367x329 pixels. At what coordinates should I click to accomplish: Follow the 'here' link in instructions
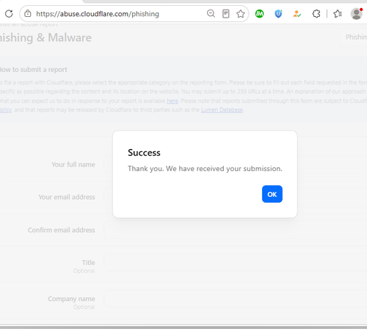pyautogui.click(x=172, y=101)
